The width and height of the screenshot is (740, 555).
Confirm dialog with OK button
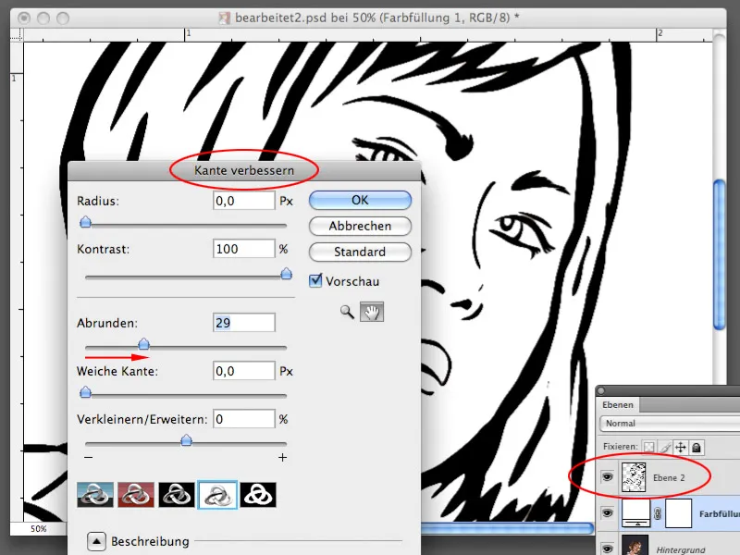[360, 200]
